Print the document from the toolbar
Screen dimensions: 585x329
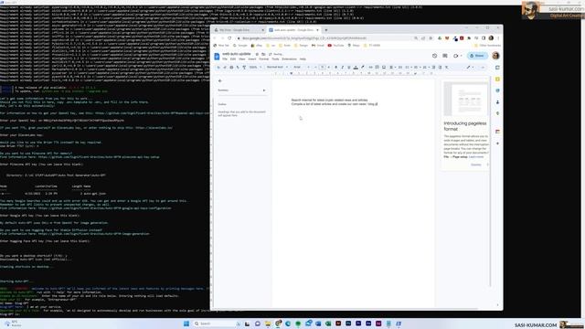(x=231, y=67)
